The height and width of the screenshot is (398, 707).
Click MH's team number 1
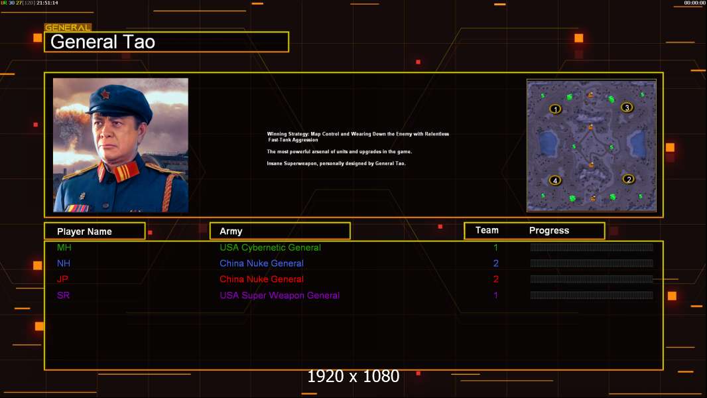click(x=495, y=247)
